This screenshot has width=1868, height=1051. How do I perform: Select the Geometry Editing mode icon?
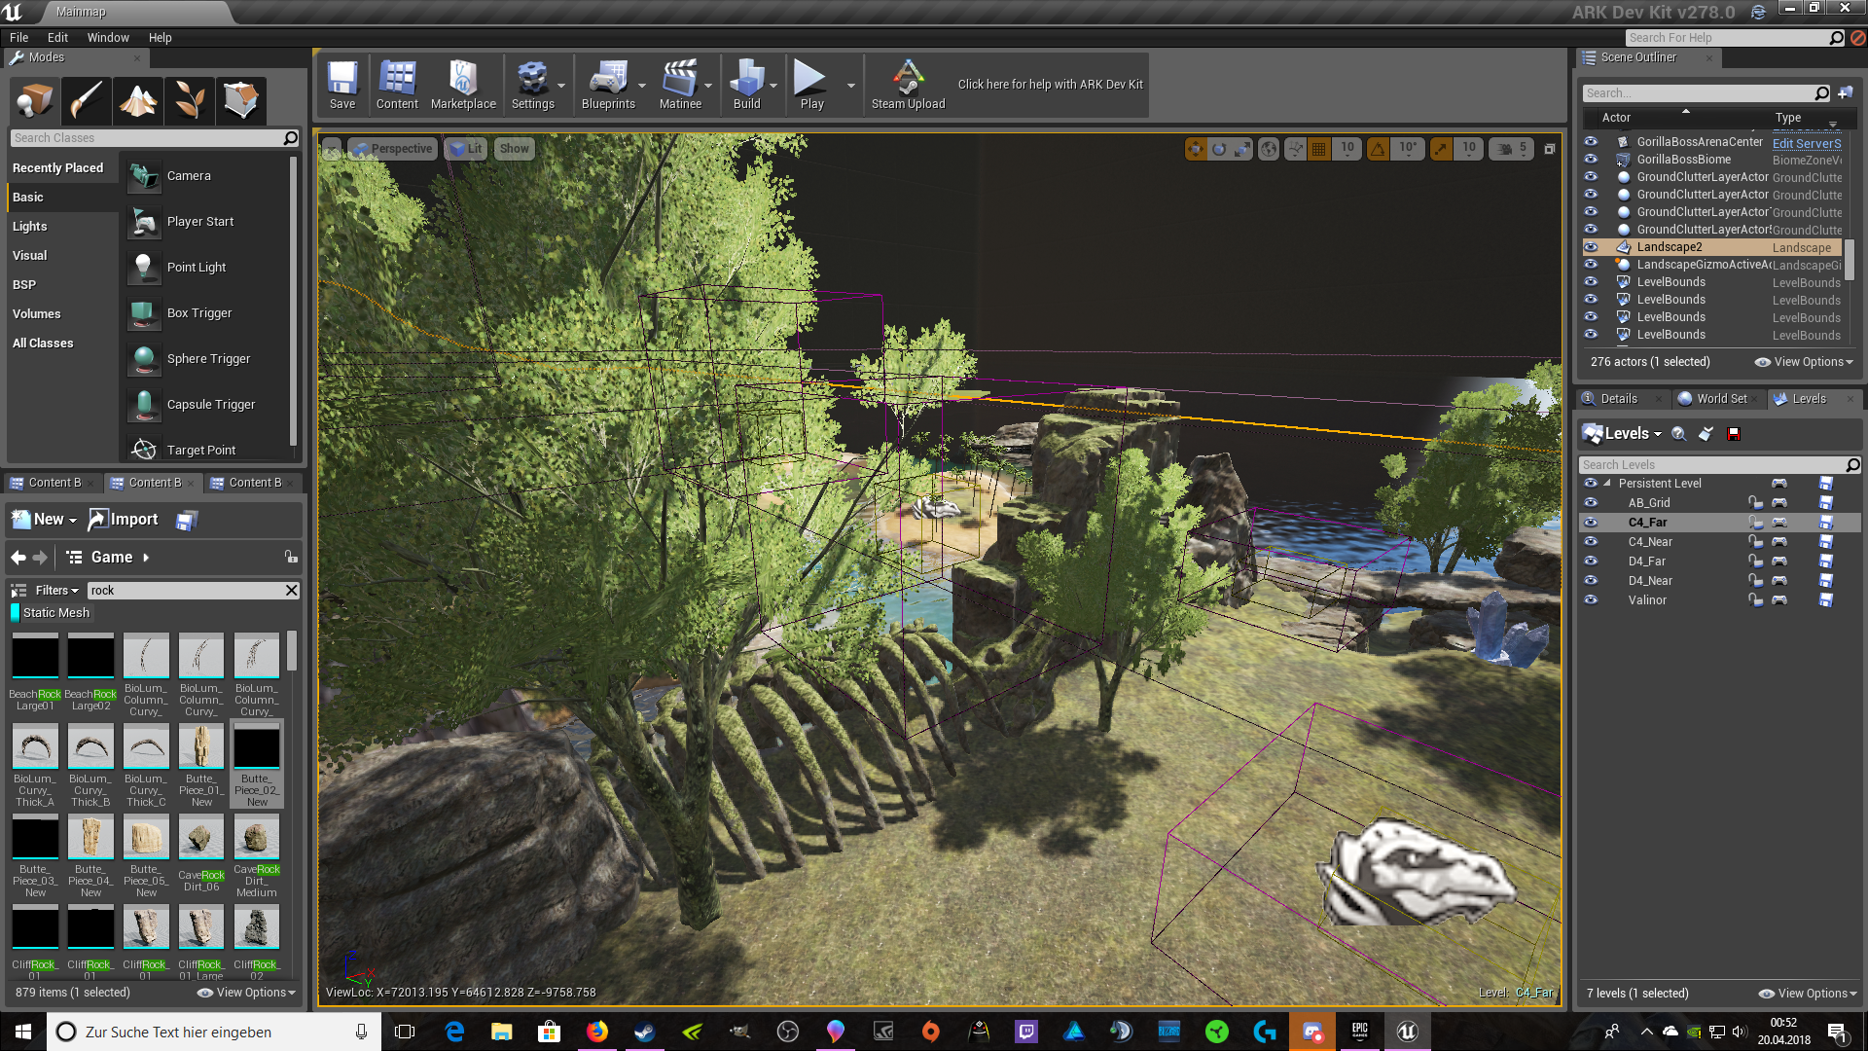[241, 100]
